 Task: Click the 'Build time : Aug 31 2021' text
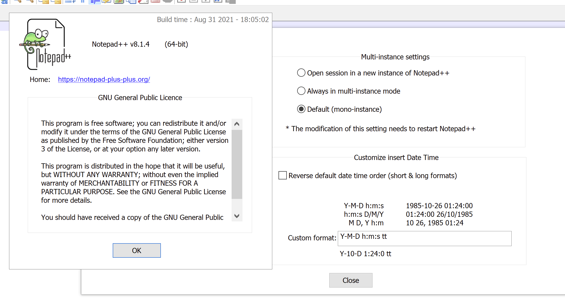213,20
